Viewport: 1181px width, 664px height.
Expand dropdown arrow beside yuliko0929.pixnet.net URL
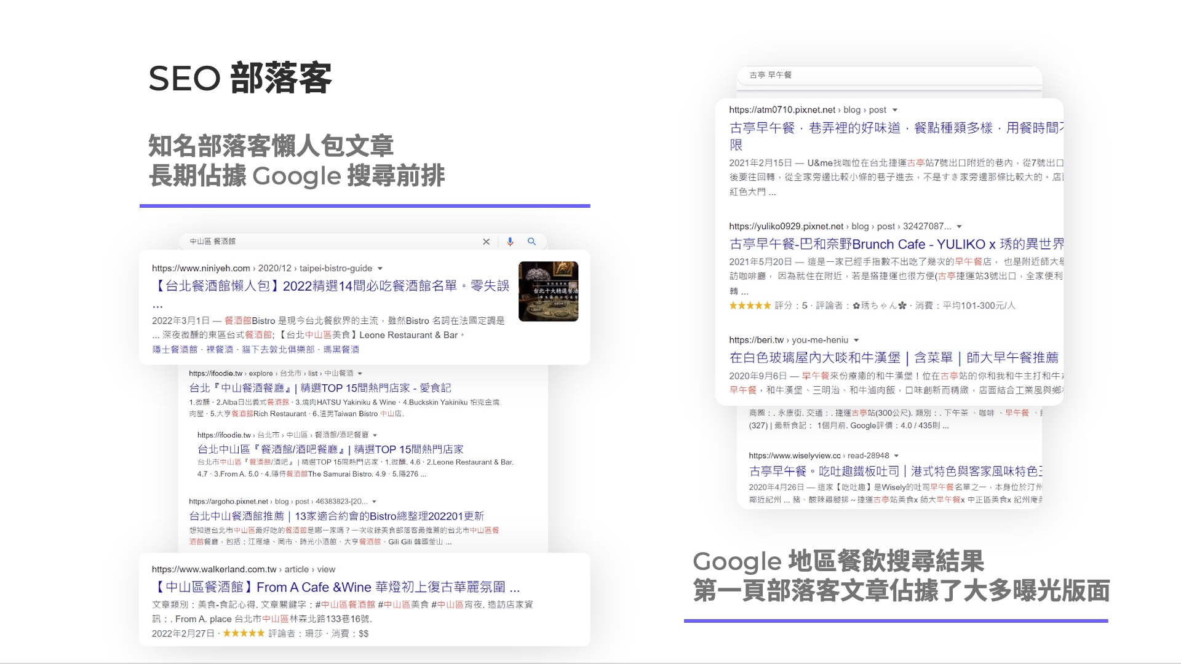click(959, 227)
